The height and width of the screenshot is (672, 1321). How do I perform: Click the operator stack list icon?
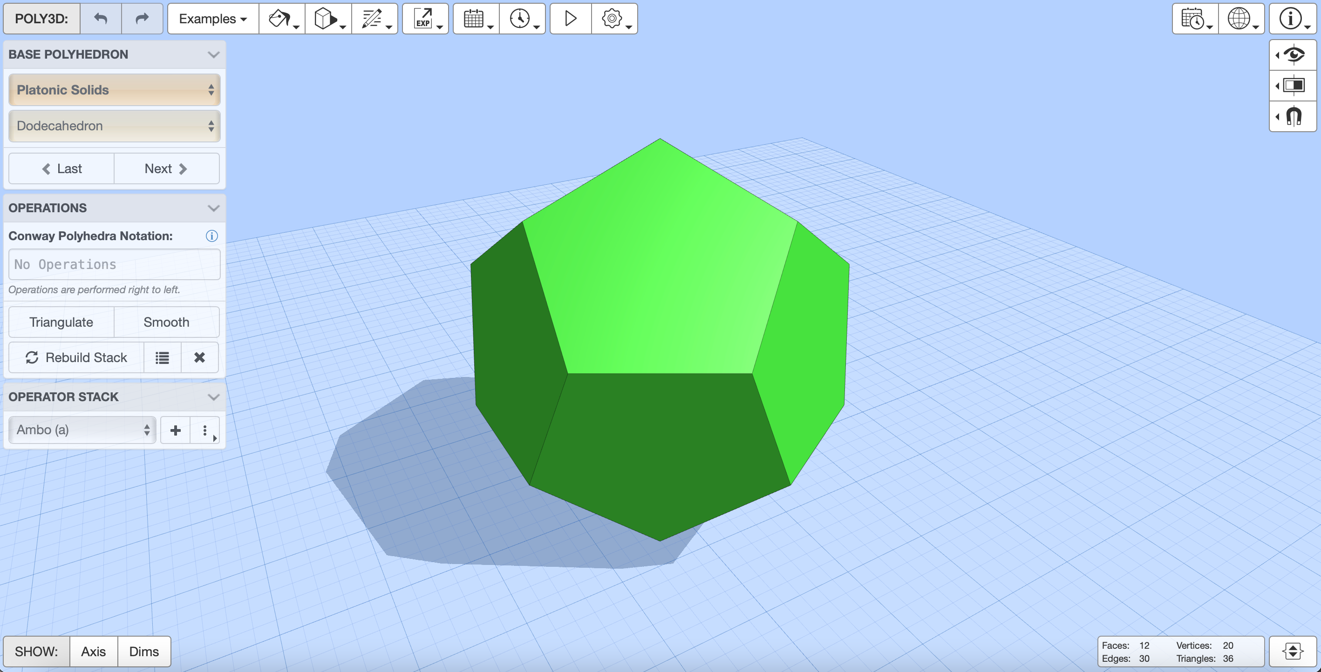162,357
